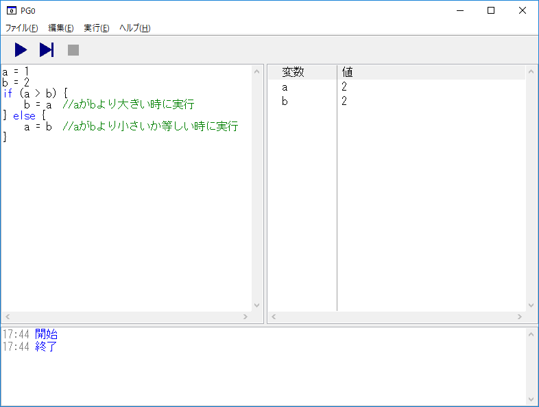
Task: Click variable panel scroll-left arrow
Action: point(274,316)
